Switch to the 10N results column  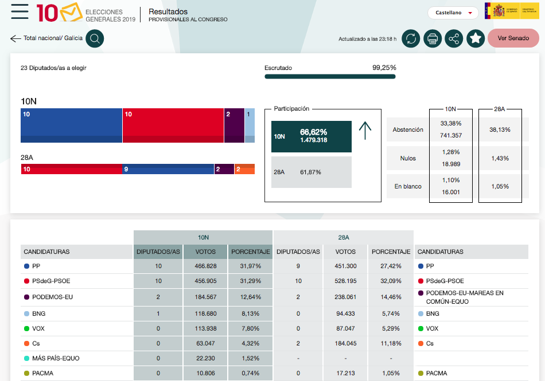[x=203, y=237]
